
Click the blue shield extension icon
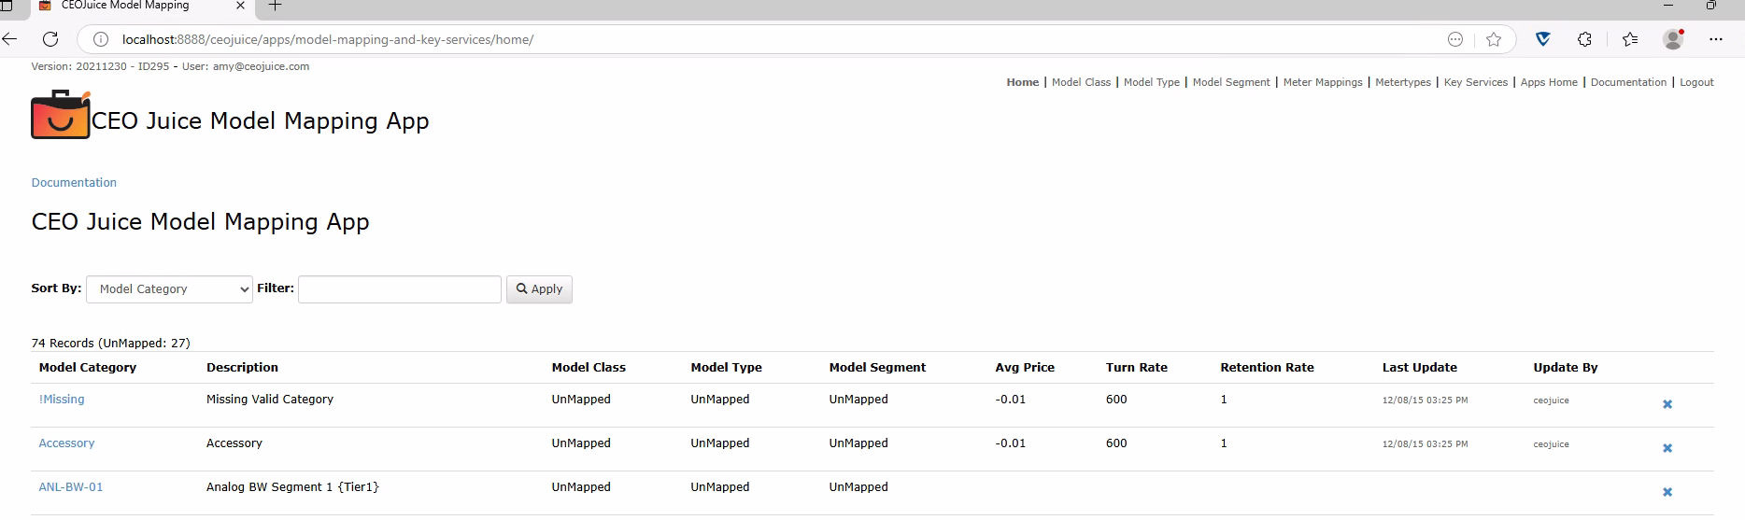(1543, 39)
